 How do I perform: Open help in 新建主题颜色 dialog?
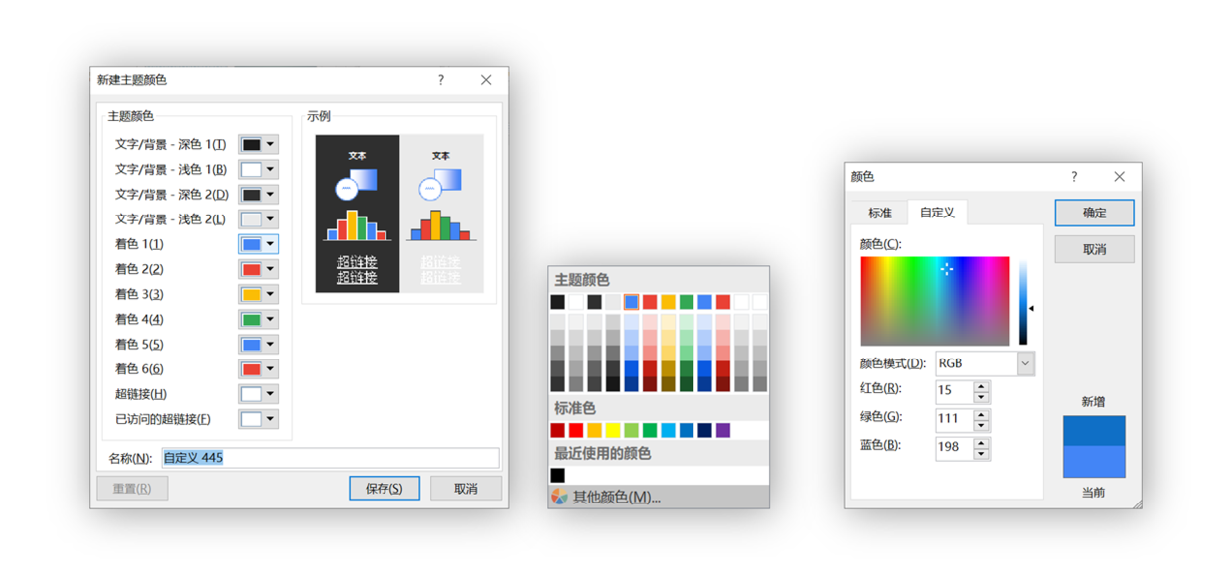click(x=441, y=80)
